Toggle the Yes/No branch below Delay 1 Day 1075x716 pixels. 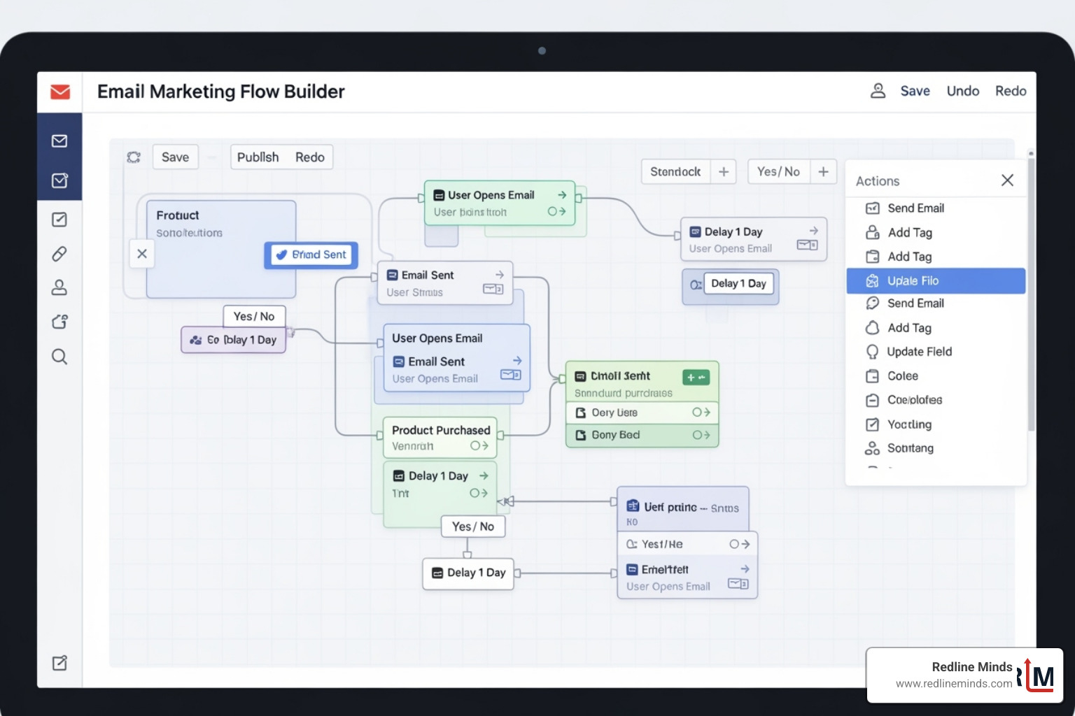point(472,526)
